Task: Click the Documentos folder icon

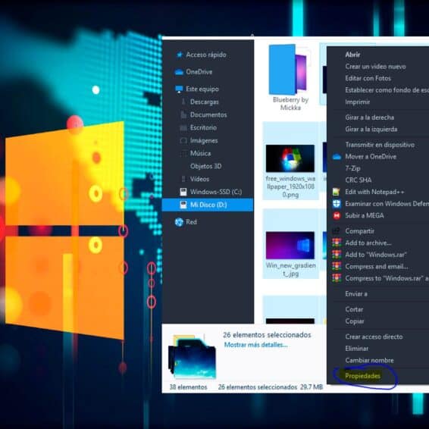Action: point(183,114)
